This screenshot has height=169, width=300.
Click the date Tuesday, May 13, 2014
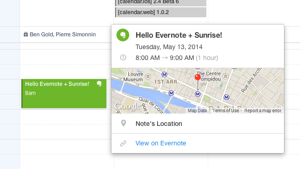[x=169, y=47]
